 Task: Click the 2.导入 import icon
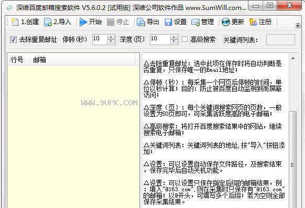[x=48, y=22]
